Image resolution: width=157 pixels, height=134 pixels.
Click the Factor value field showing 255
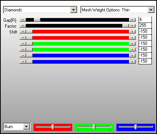[145, 25]
